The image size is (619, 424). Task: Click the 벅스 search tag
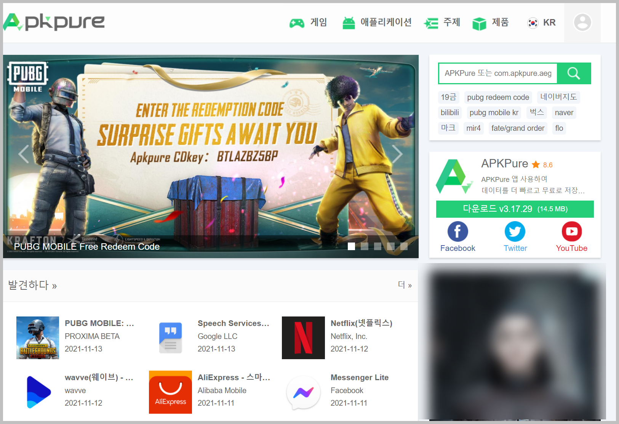[537, 112]
